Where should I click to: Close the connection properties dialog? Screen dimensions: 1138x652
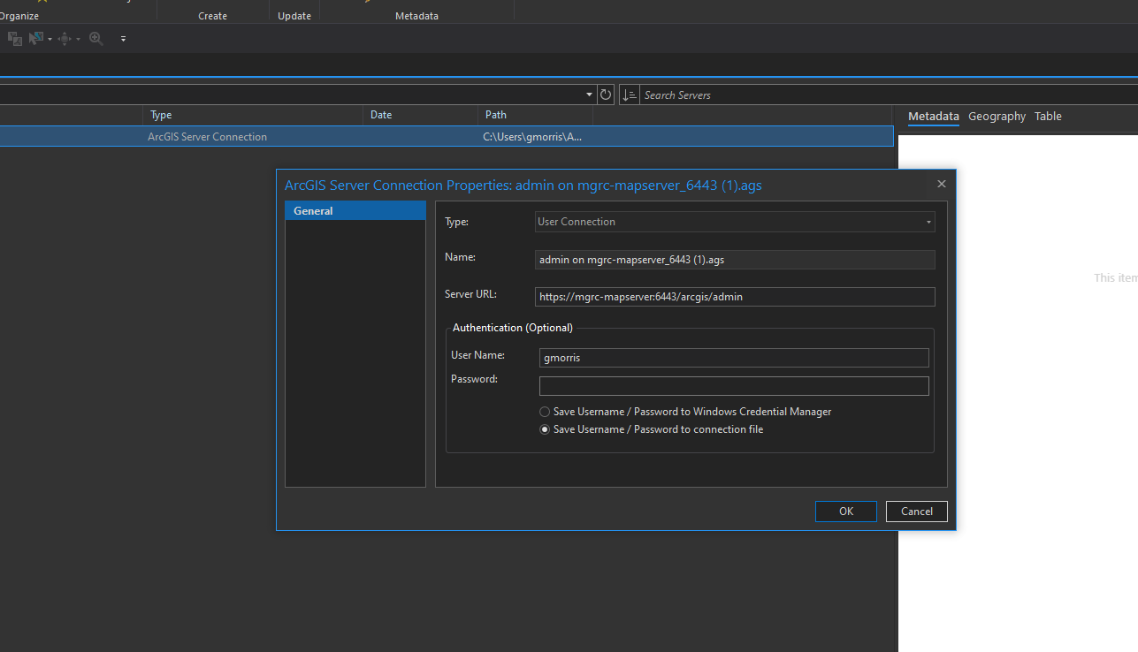point(941,184)
